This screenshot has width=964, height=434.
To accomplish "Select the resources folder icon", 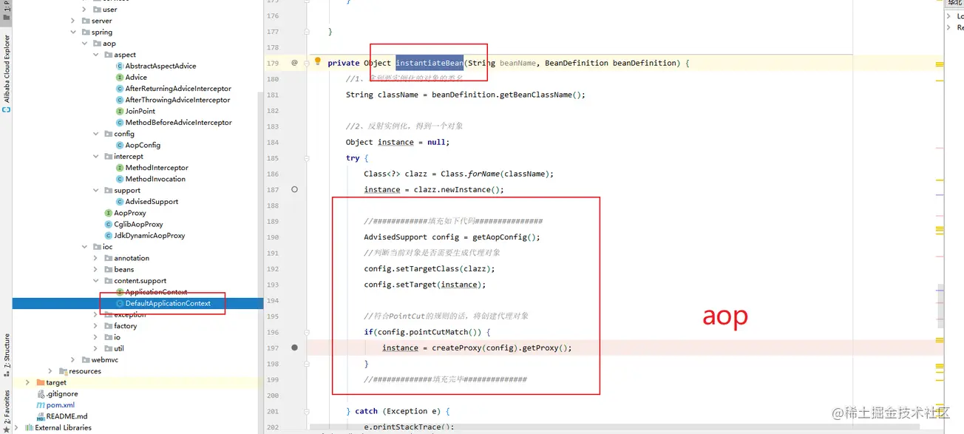I will coord(63,371).
